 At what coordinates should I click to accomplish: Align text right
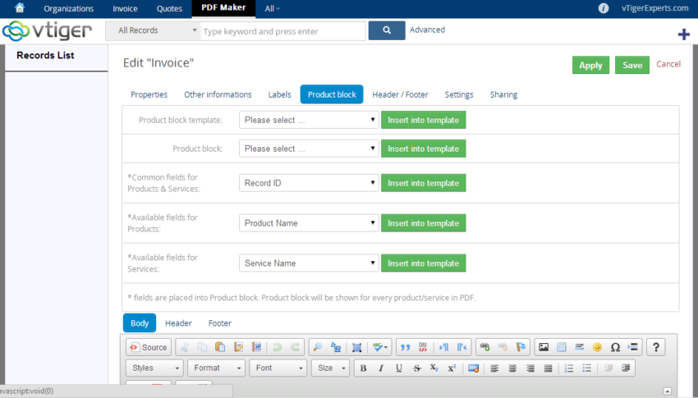(530, 368)
